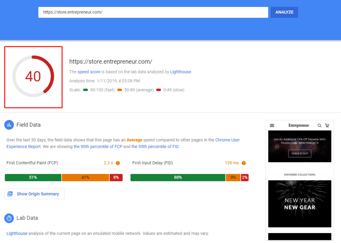Click the Lab Data stopwatch icon
The image size is (341, 243).
tap(9, 218)
